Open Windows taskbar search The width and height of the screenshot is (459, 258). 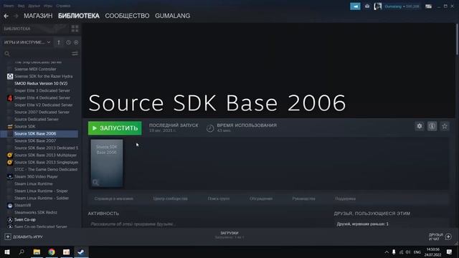click(x=22, y=252)
